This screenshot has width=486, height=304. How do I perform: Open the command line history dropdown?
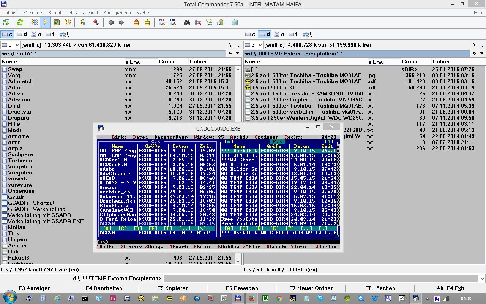[482, 278]
